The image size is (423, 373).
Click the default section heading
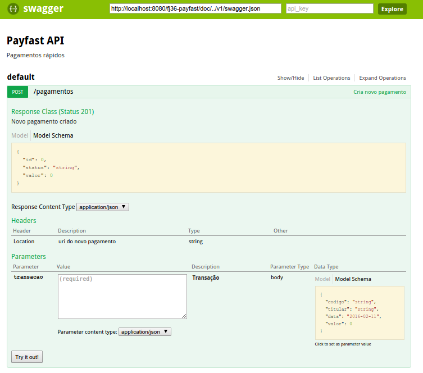click(21, 77)
